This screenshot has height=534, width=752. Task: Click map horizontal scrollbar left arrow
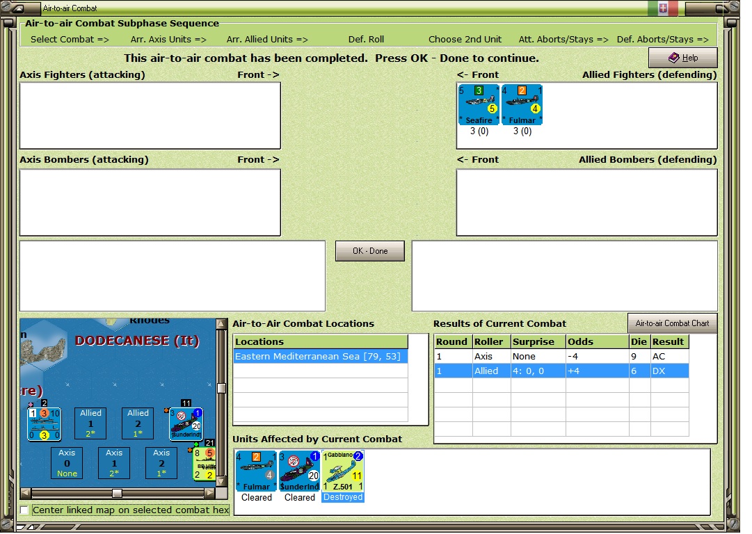[26, 493]
